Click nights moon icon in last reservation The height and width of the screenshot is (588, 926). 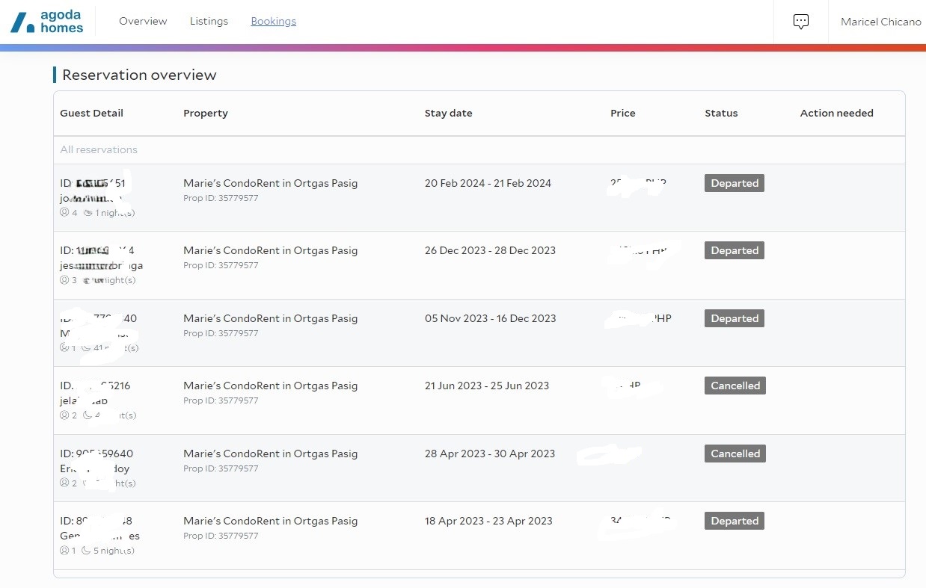[86, 551]
